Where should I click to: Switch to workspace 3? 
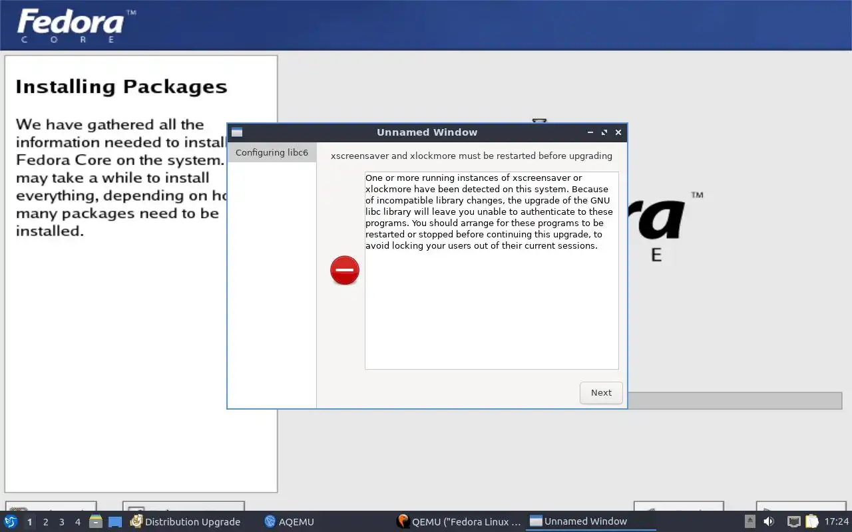pos(61,522)
